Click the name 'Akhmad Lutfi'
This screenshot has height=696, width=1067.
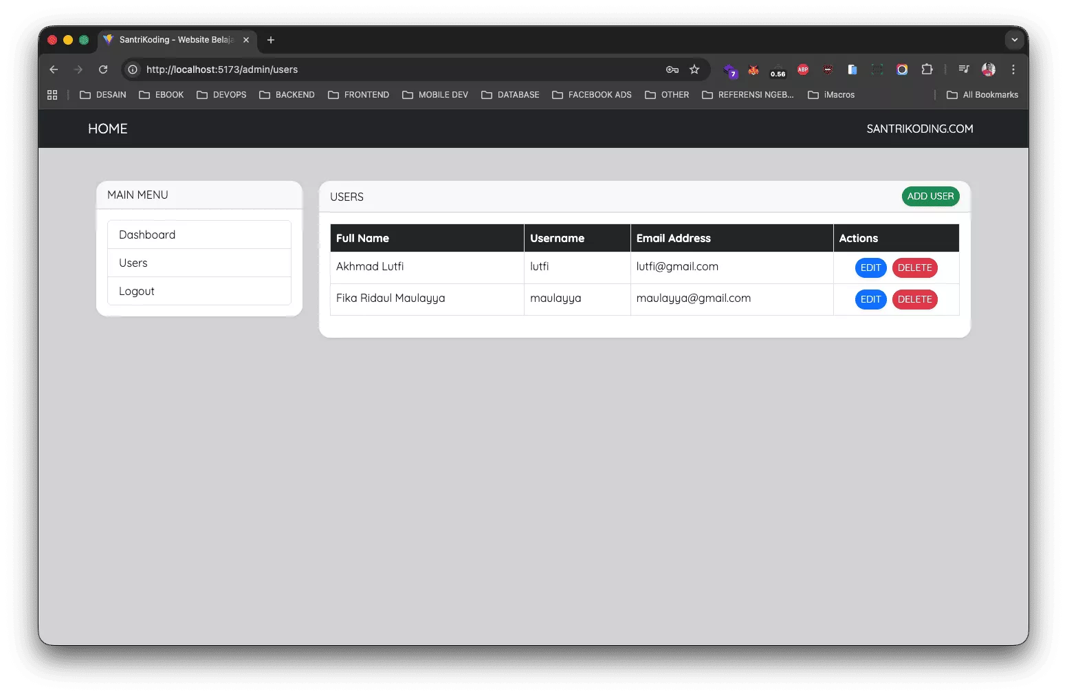coord(370,266)
